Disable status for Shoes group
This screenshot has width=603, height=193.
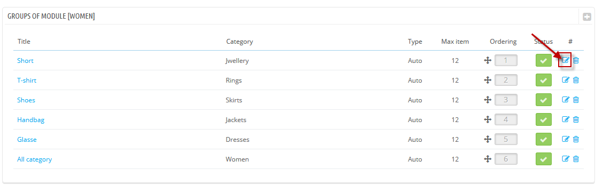543,100
